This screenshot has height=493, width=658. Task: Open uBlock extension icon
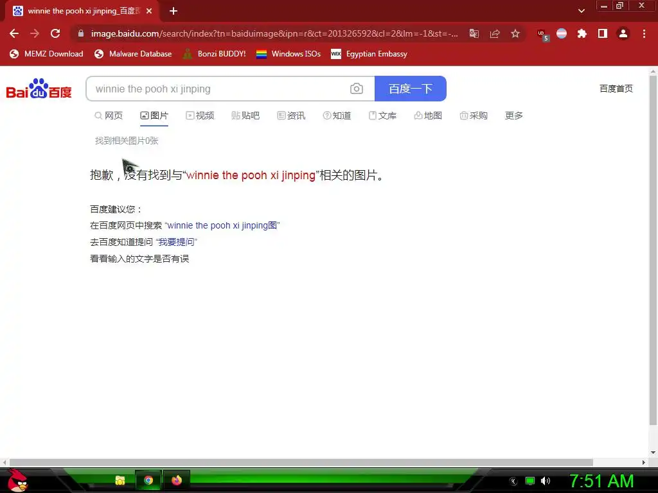point(542,34)
